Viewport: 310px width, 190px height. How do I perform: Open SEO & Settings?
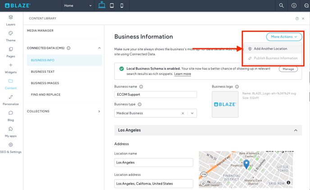point(11,148)
